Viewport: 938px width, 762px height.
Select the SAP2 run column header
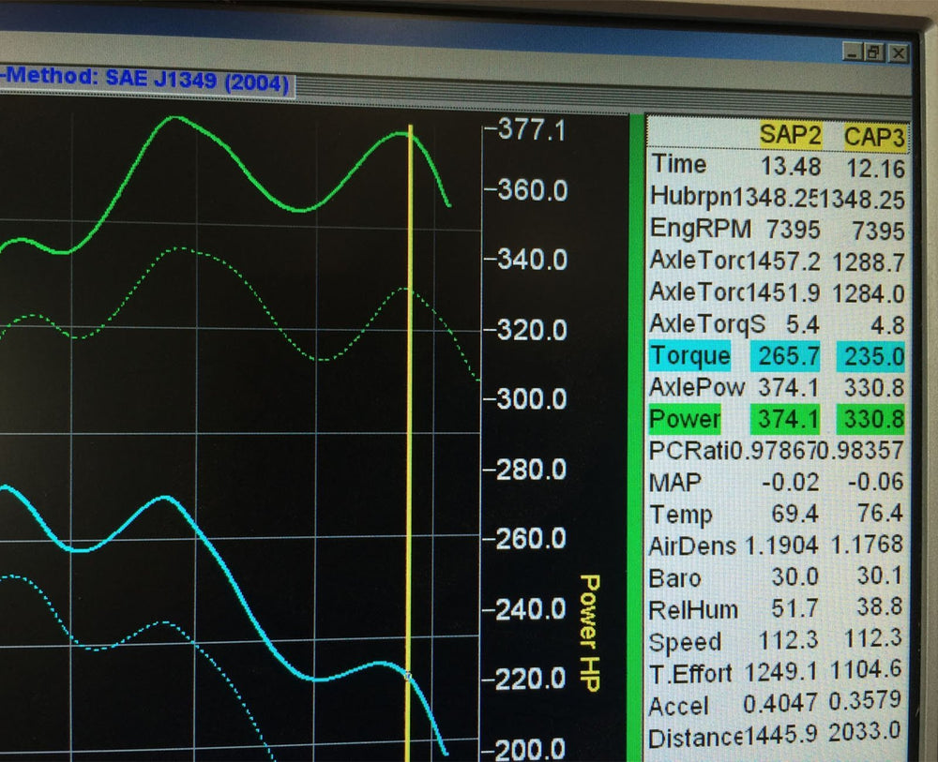point(791,136)
